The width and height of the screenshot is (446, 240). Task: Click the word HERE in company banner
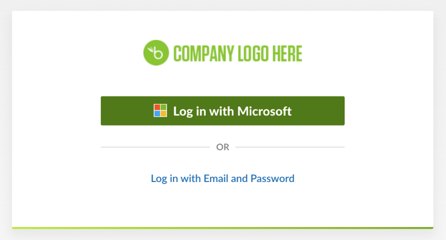pos(287,53)
